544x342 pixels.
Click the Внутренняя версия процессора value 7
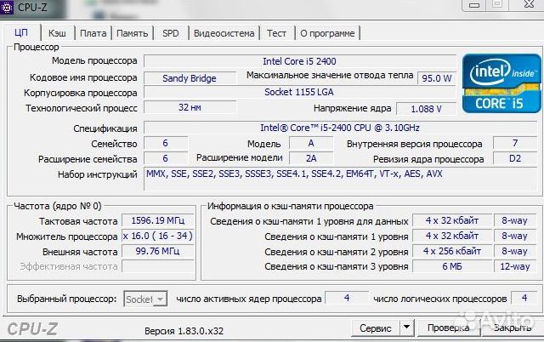click(515, 143)
